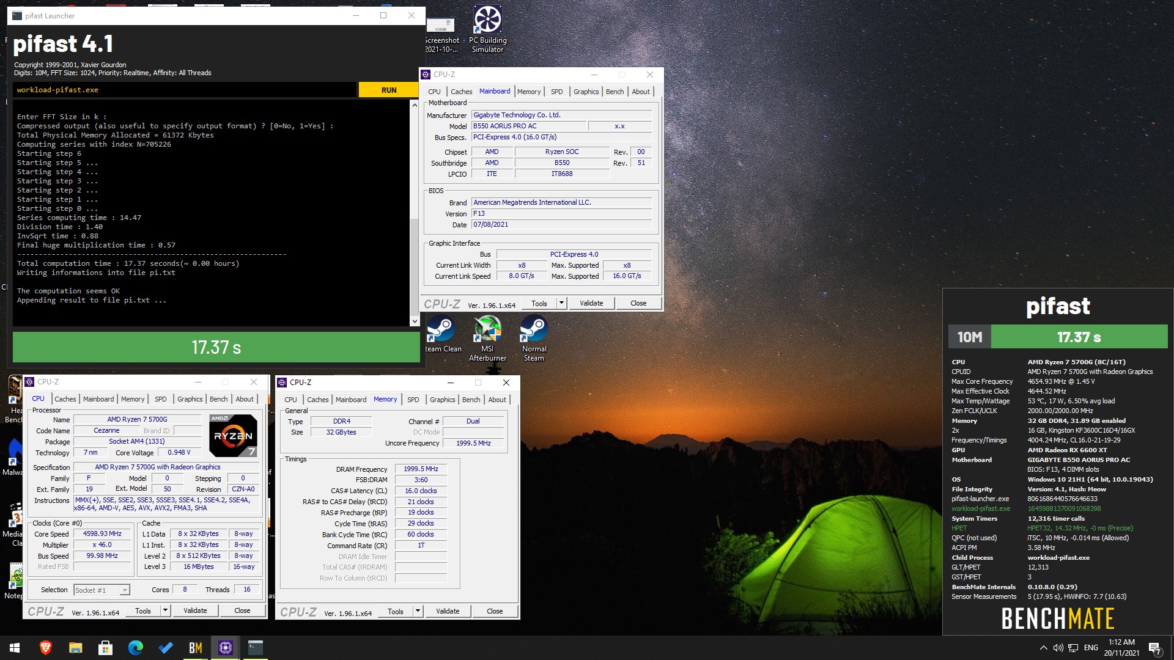Click Validate in Mainboard CPU-Z window
Screen dimensions: 1174x660
[591, 304]
